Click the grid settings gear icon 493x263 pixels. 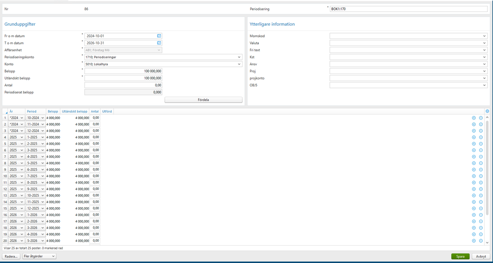[x=488, y=111]
